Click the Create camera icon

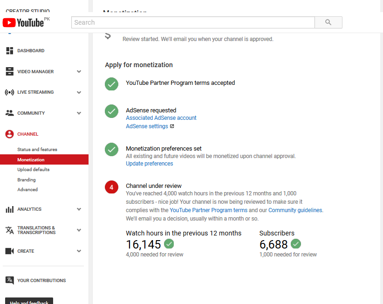pos(9,251)
